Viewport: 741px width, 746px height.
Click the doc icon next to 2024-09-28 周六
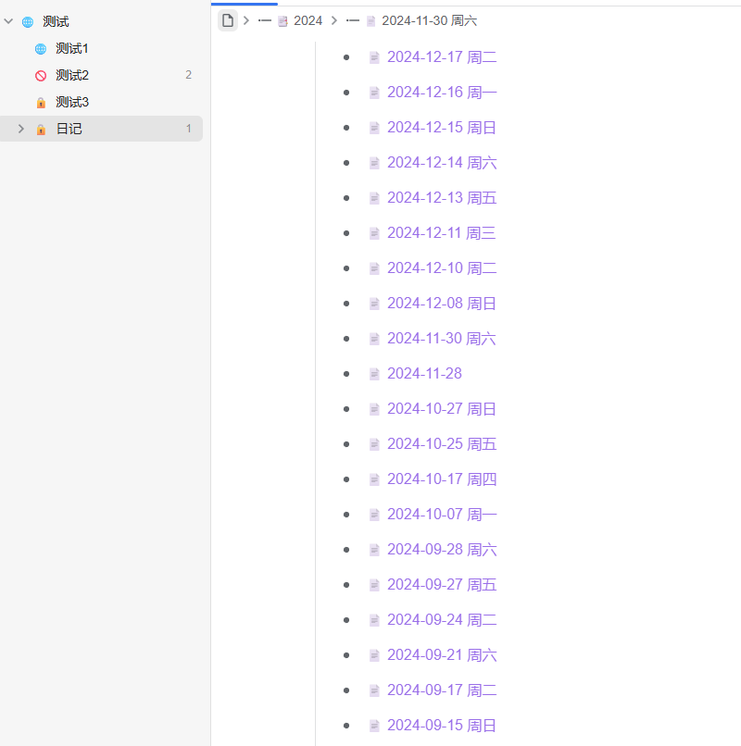pyautogui.click(x=374, y=550)
